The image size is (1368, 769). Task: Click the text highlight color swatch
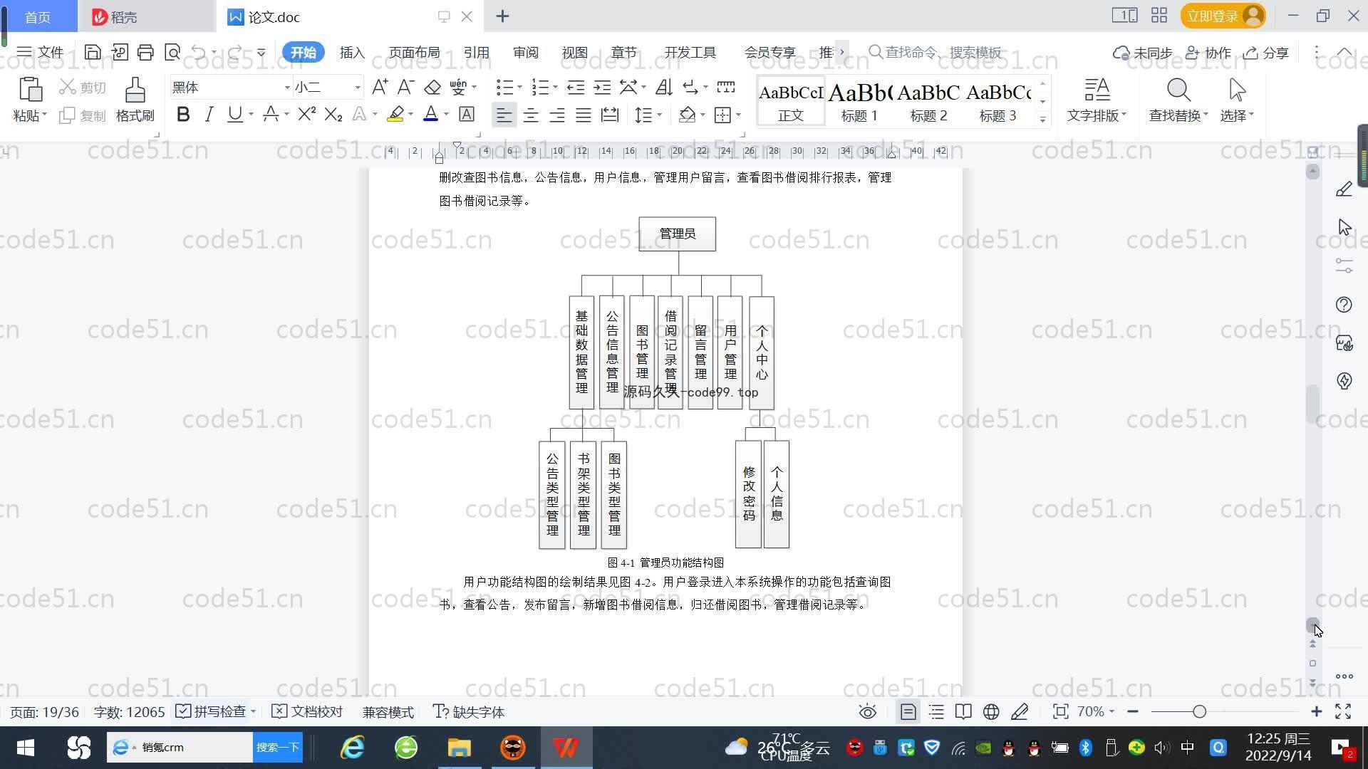(x=395, y=114)
